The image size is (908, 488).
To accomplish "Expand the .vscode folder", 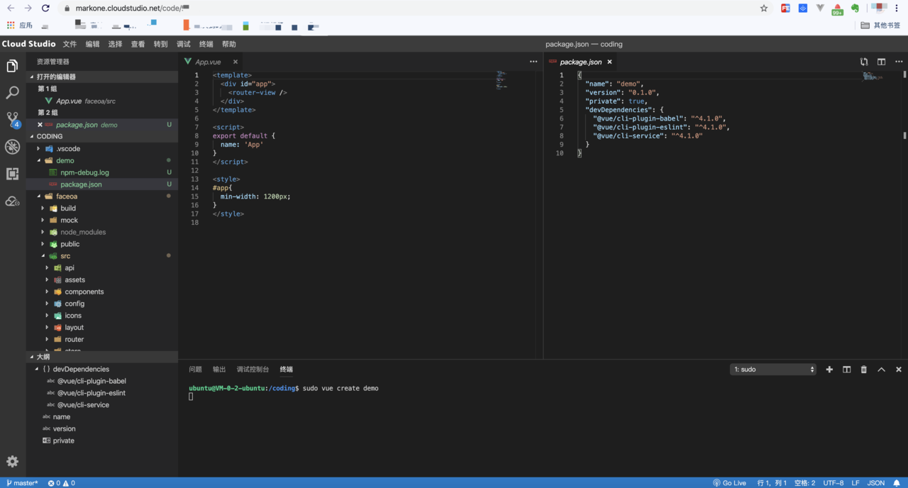I will coord(38,149).
